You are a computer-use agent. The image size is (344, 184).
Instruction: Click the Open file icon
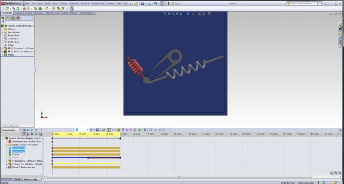point(136,3)
